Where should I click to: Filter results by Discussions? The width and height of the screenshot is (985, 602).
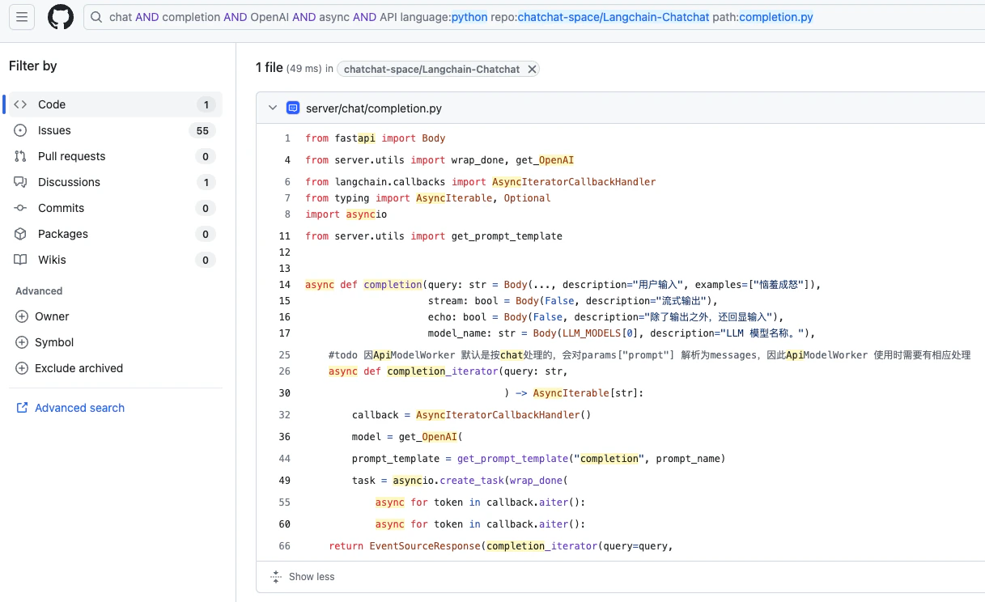tap(113, 182)
